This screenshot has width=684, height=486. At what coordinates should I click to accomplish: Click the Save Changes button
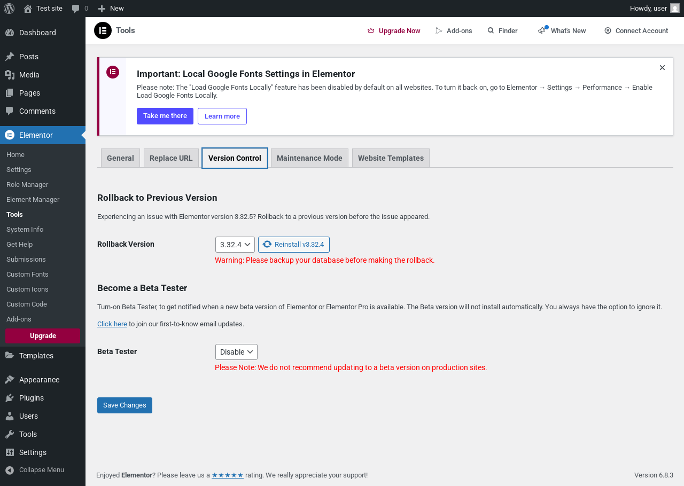click(x=125, y=405)
